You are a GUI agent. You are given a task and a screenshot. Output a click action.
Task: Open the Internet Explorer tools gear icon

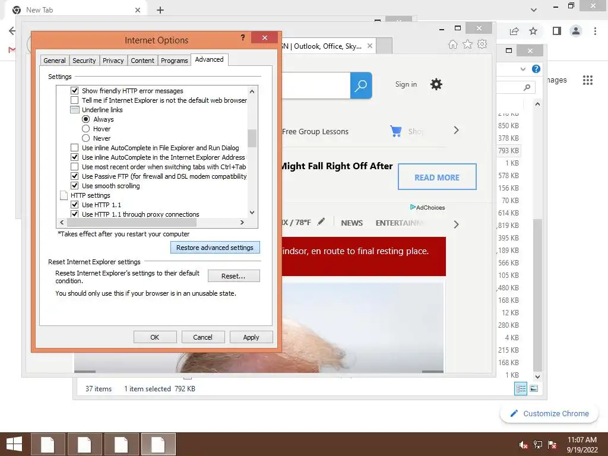[482, 44]
